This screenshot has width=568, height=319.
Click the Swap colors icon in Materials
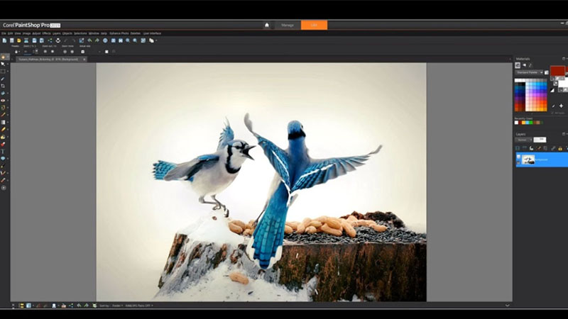(x=555, y=84)
